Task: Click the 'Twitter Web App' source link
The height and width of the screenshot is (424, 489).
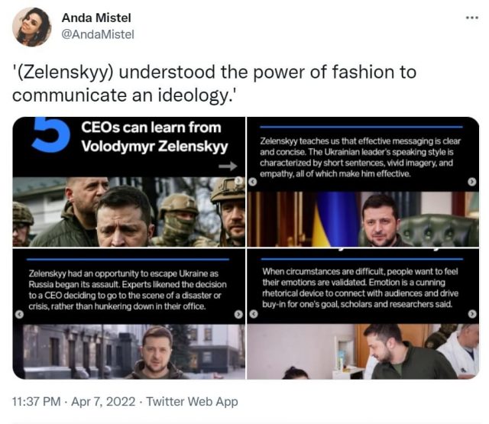Action: [x=192, y=402]
